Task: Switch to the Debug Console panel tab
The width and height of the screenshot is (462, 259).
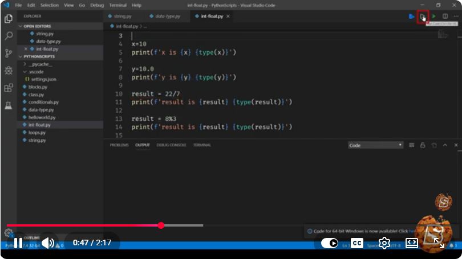Action: 171,145
